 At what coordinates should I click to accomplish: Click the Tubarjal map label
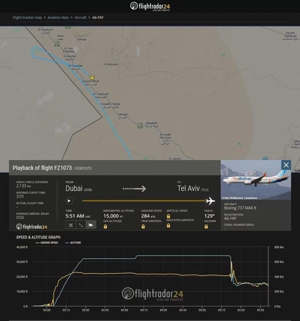[x=122, y=116]
